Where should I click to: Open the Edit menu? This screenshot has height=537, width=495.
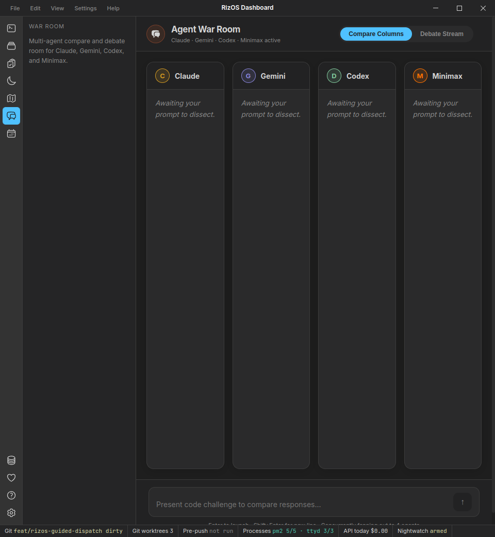36,8
